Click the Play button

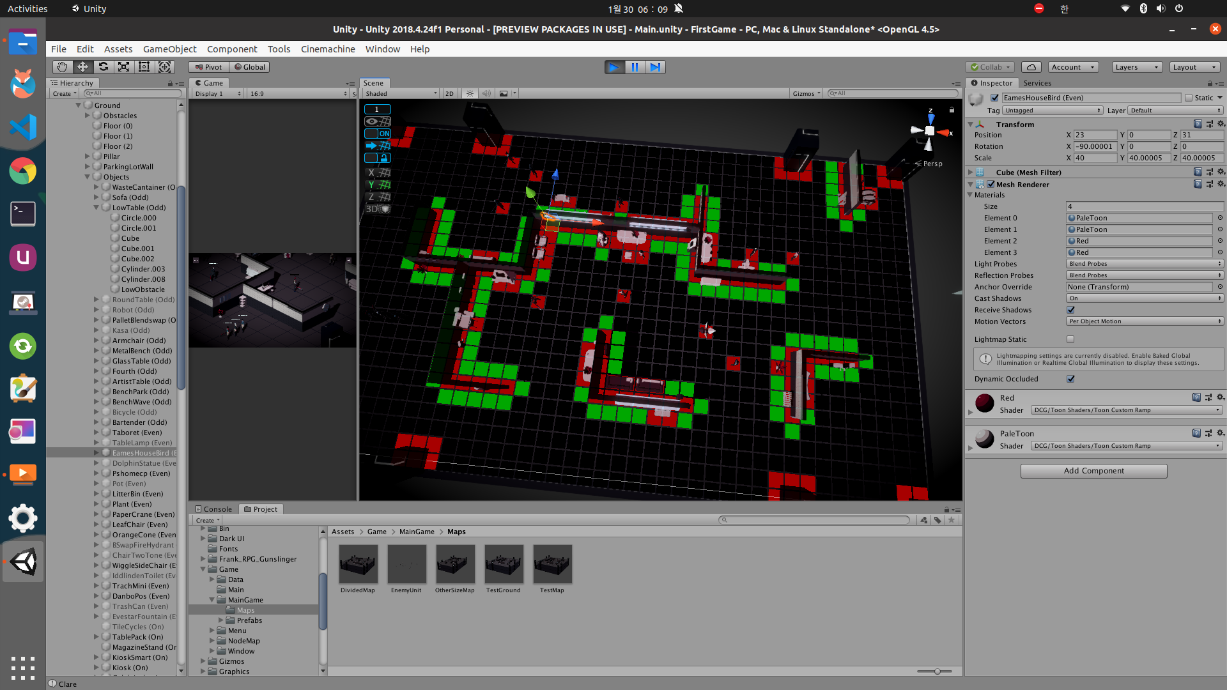click(x=614, y=67)
